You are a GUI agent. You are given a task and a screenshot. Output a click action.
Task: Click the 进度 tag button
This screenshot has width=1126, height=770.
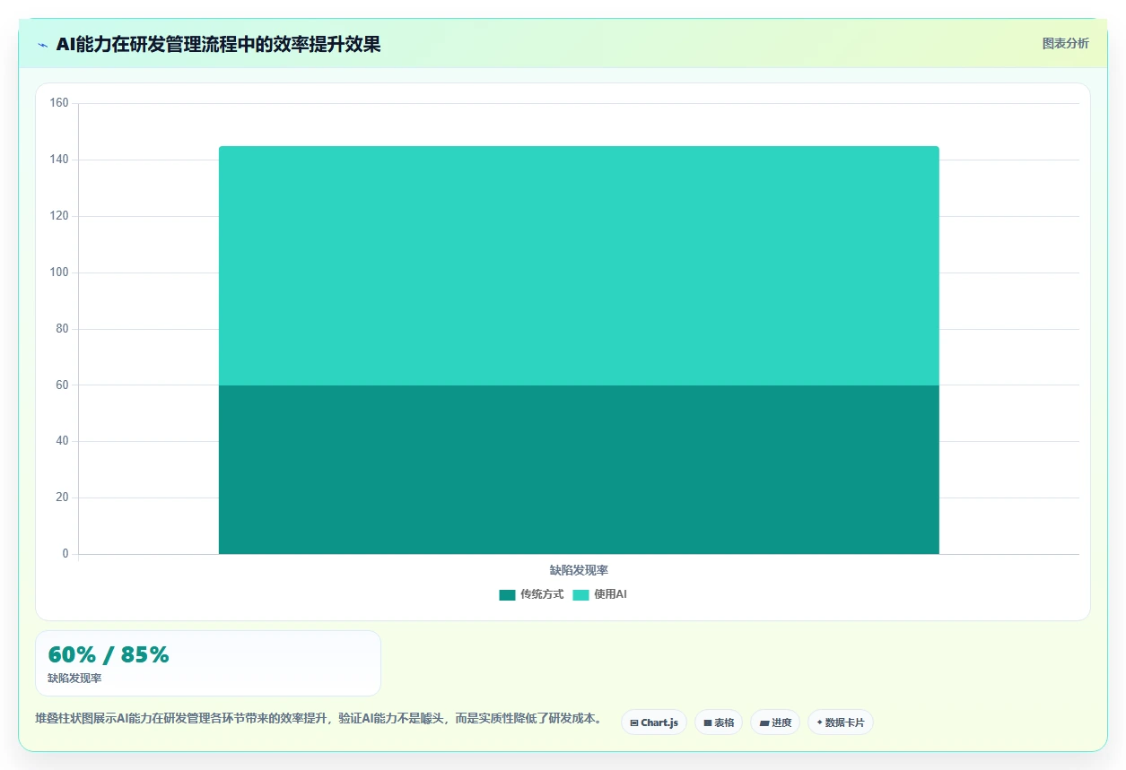pyautogui.click(x=775, y=722)
